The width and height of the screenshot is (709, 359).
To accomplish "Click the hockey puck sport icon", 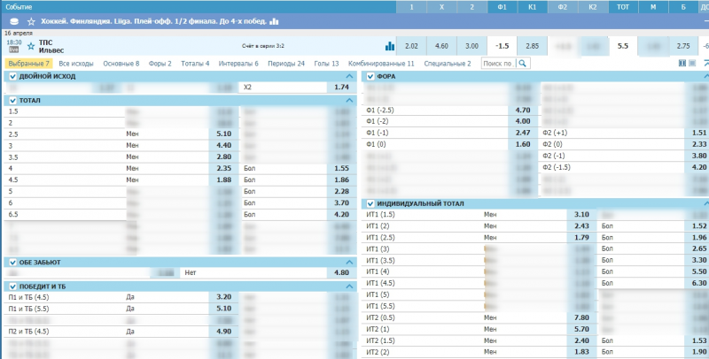I will (17, 20).
